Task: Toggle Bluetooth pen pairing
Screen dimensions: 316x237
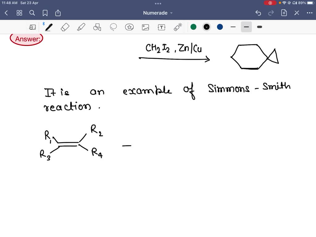Action: pos(44,24)
